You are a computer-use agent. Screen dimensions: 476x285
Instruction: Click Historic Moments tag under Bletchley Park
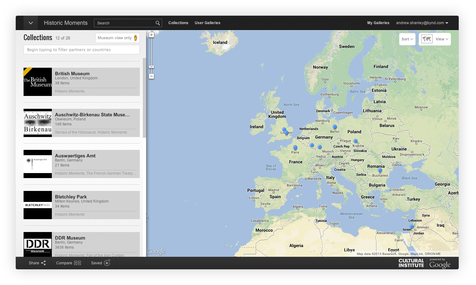70,214
